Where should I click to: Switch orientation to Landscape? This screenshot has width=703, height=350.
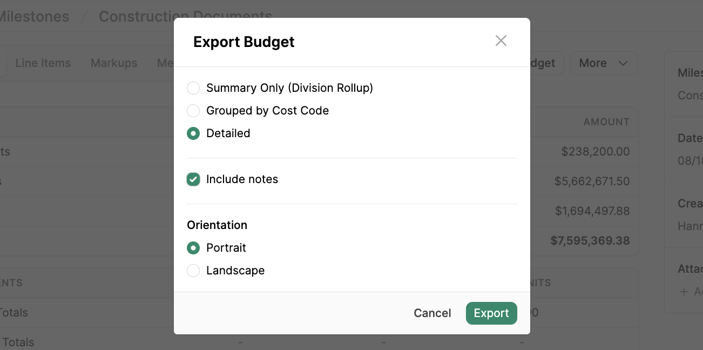pos(193,271)
